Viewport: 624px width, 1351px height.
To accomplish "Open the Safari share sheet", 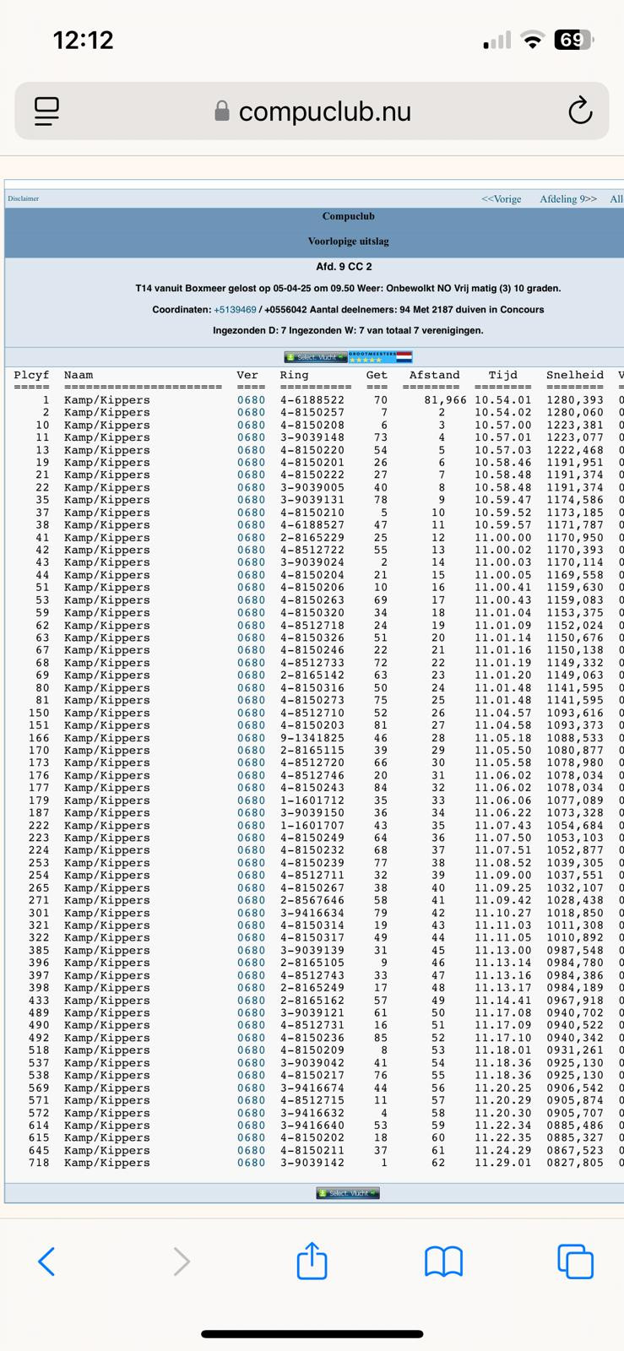I will click(312, 1261).
